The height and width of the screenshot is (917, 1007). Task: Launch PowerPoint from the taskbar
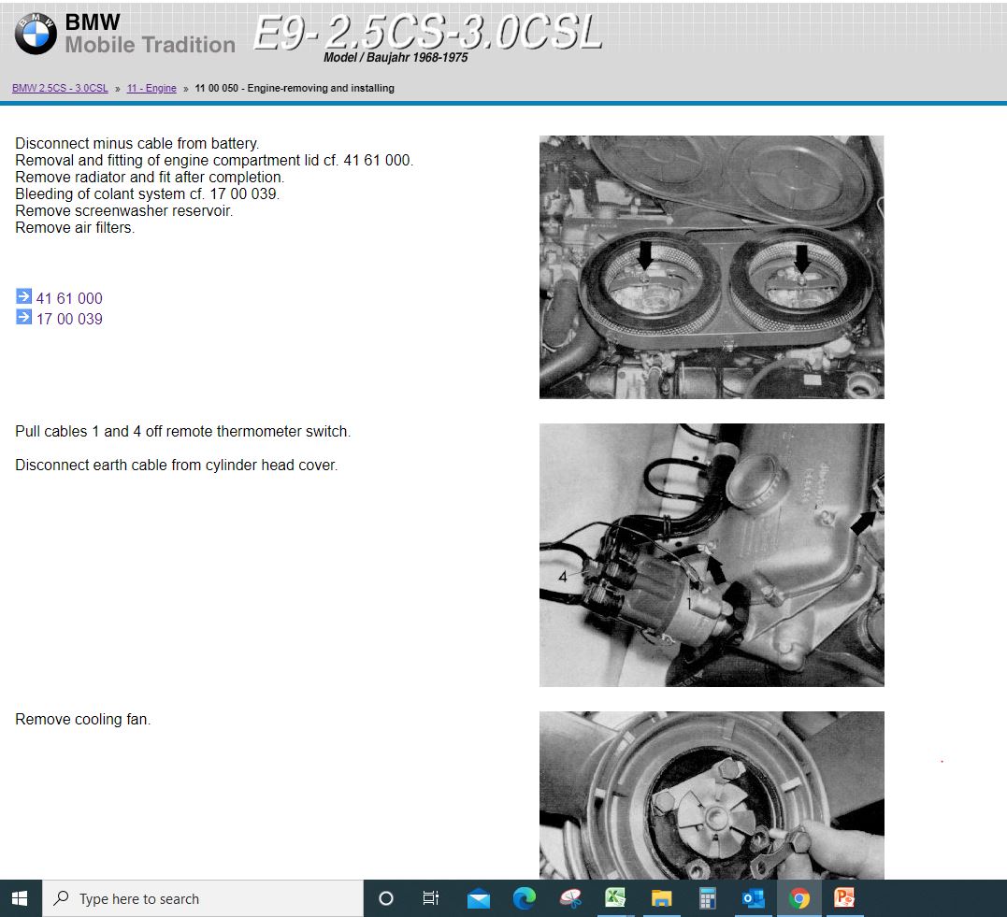tap(843, 898)
